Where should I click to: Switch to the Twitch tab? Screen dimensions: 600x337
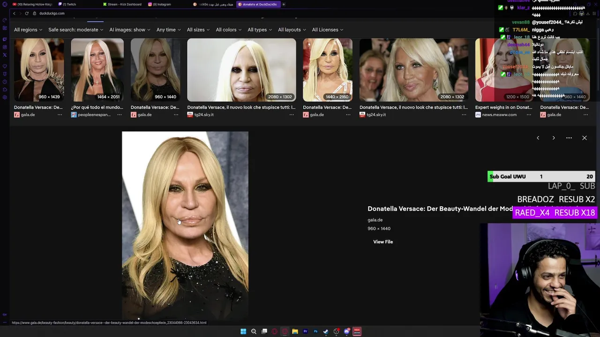click(78, 4)
